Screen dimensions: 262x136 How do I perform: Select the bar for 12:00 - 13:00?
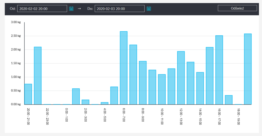click(x=181, y=78)
